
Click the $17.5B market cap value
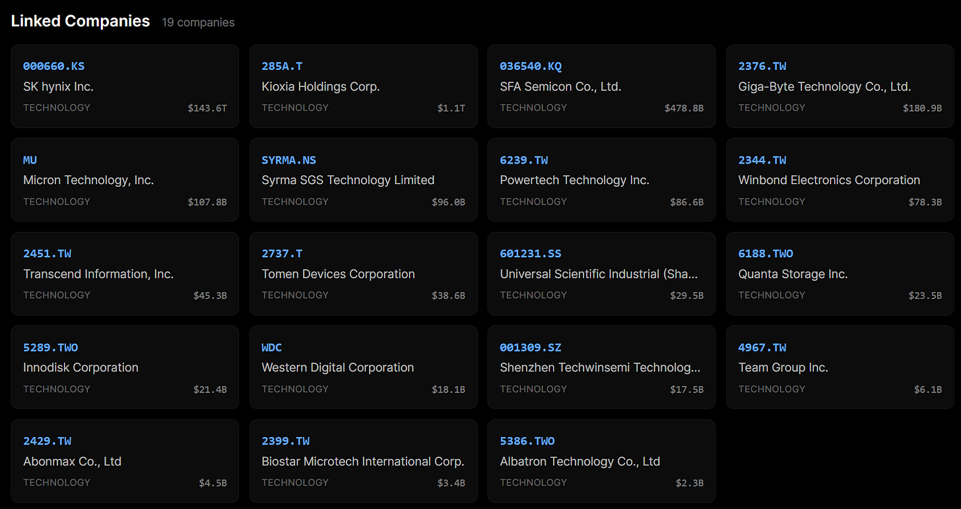687,390
